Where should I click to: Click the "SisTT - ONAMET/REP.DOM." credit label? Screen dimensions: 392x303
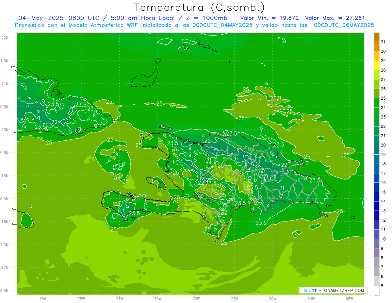[333, 290]
